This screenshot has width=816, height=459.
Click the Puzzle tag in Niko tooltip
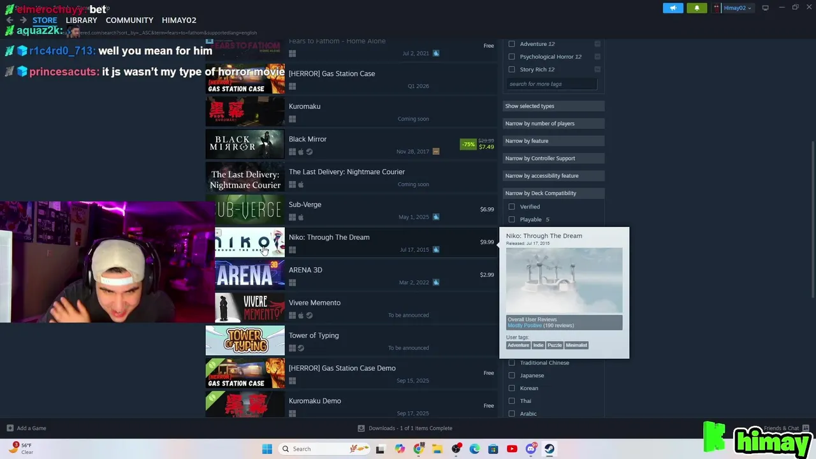(x=555, y=346)
